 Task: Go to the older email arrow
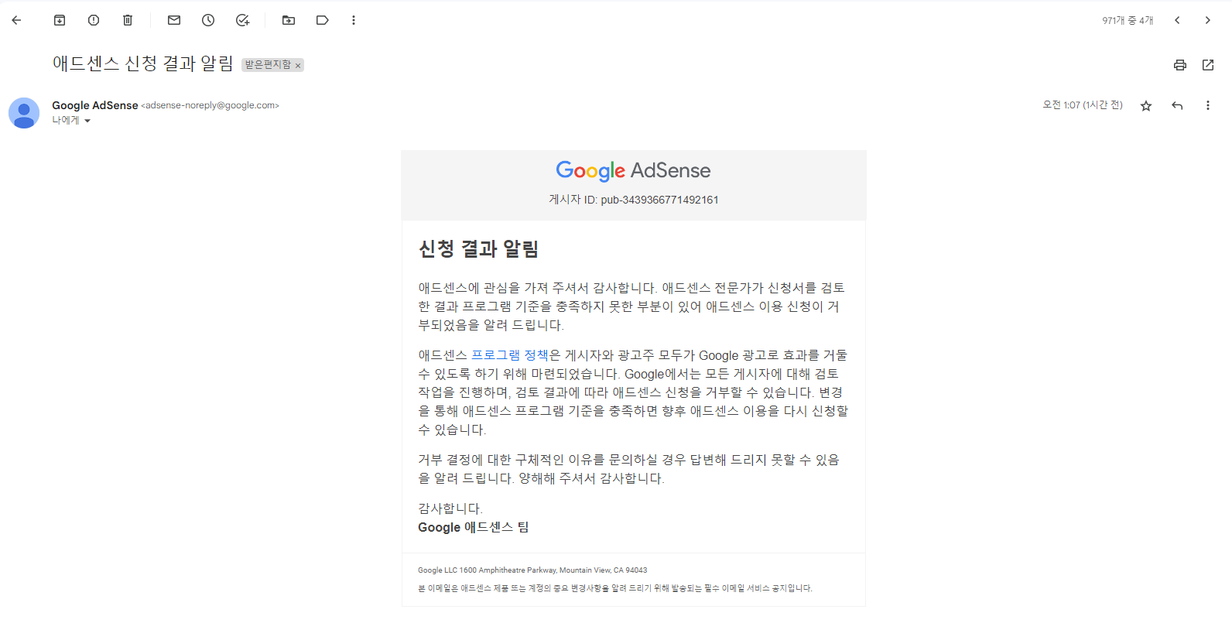pyautogui.click(x=1207, y=20)
